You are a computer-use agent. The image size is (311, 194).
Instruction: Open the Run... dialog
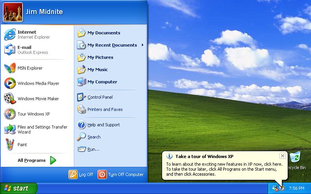[x=93, y=149]
